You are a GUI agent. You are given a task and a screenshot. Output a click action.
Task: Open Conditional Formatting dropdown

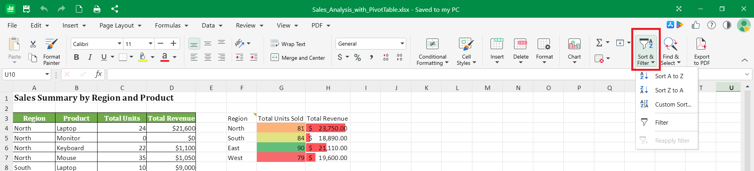point(432,52)
